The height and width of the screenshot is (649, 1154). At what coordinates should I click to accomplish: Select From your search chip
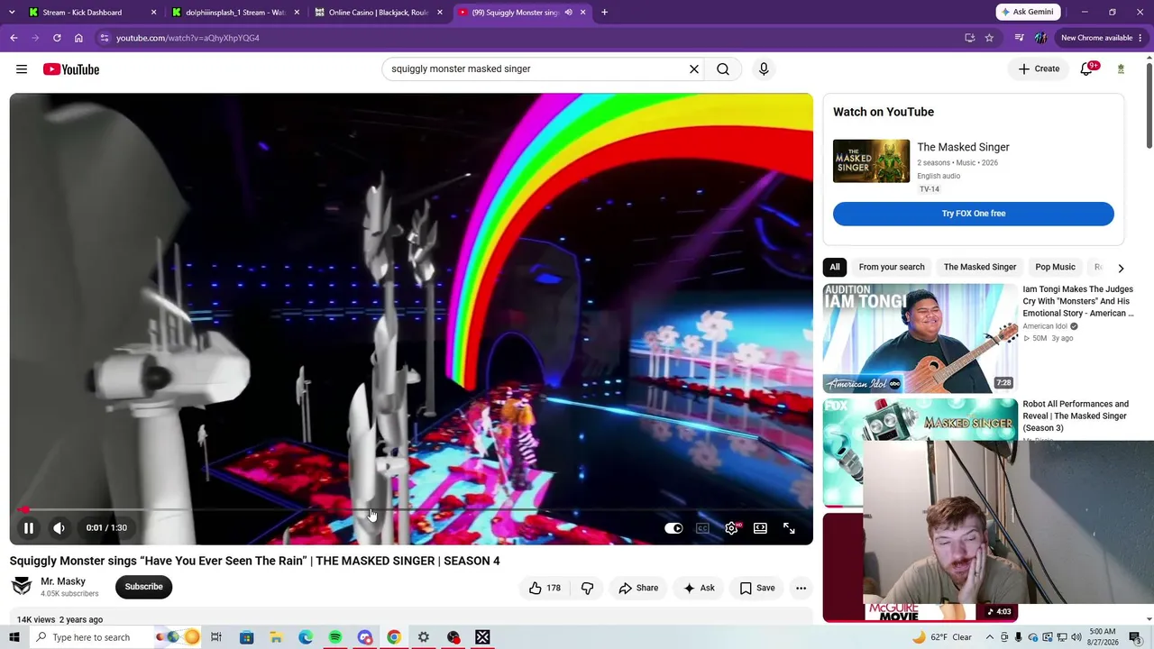coord(892,267)
